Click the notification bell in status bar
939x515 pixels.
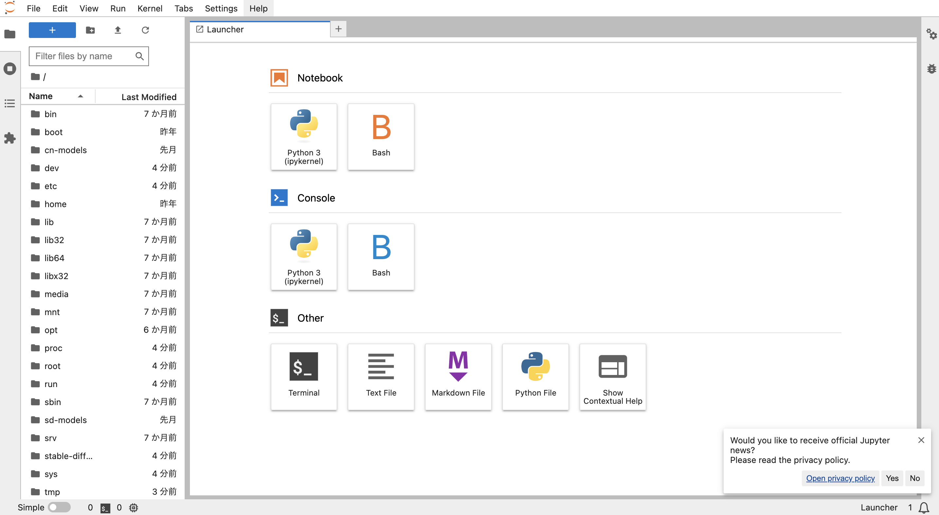coord(924,508)
